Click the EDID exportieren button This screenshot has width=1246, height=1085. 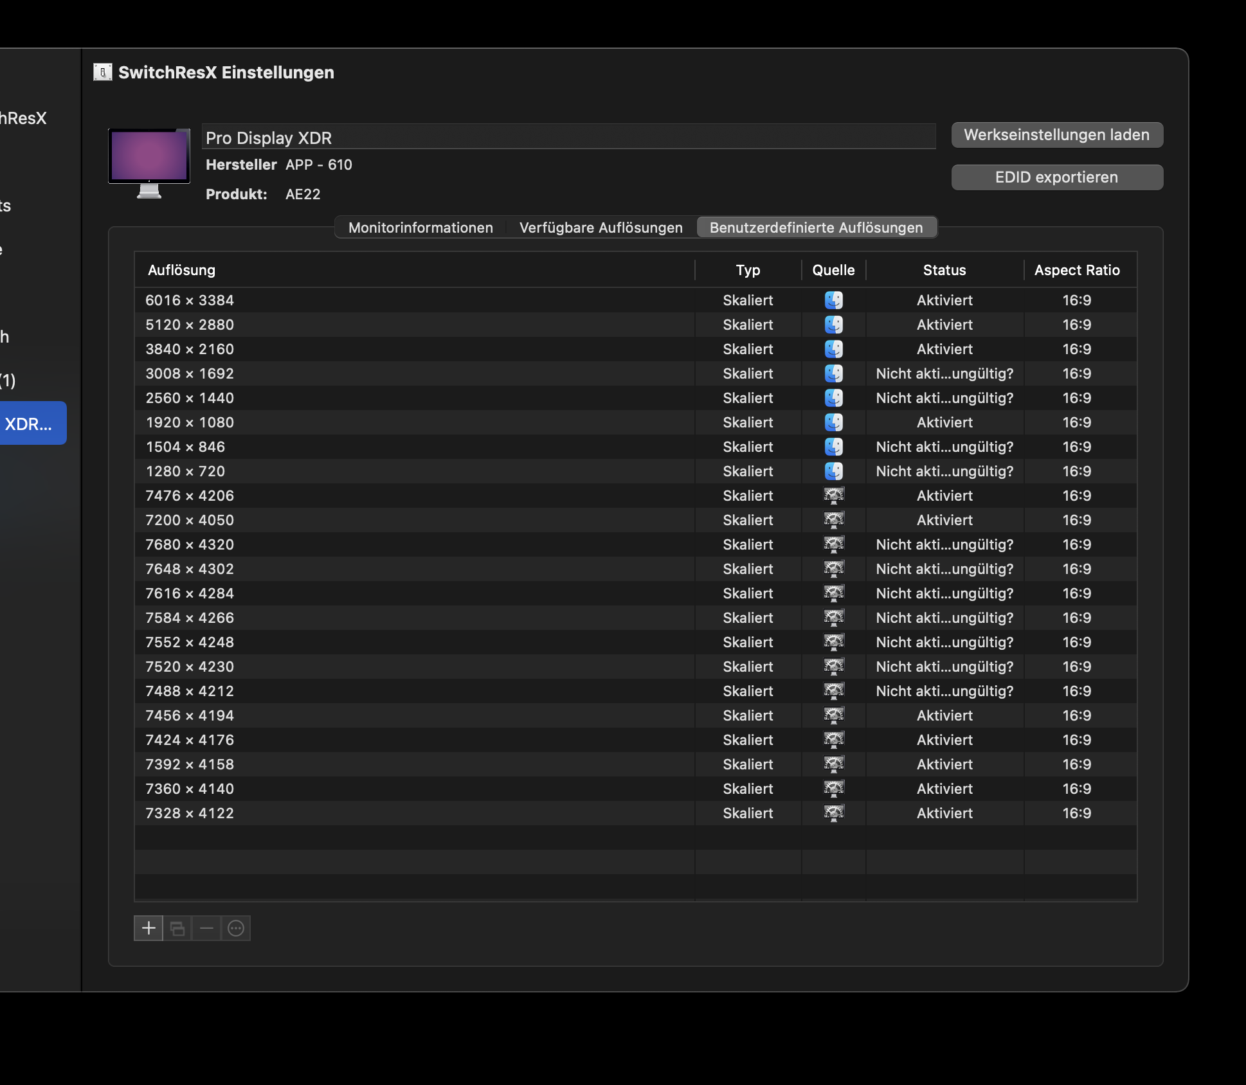click(1056, 177)
